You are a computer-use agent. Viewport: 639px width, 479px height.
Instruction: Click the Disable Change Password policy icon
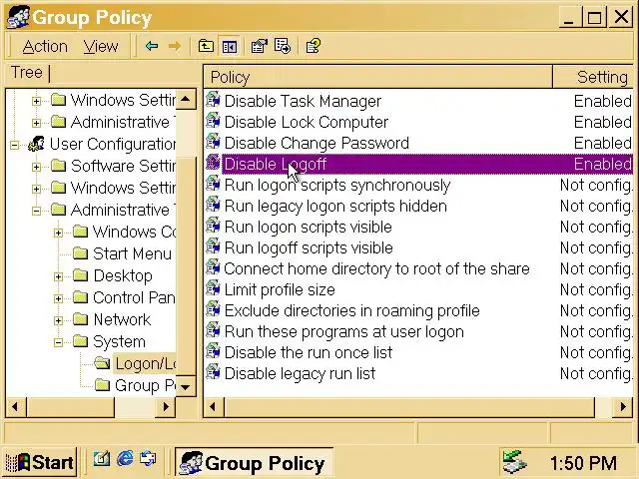tap(213, 142)
